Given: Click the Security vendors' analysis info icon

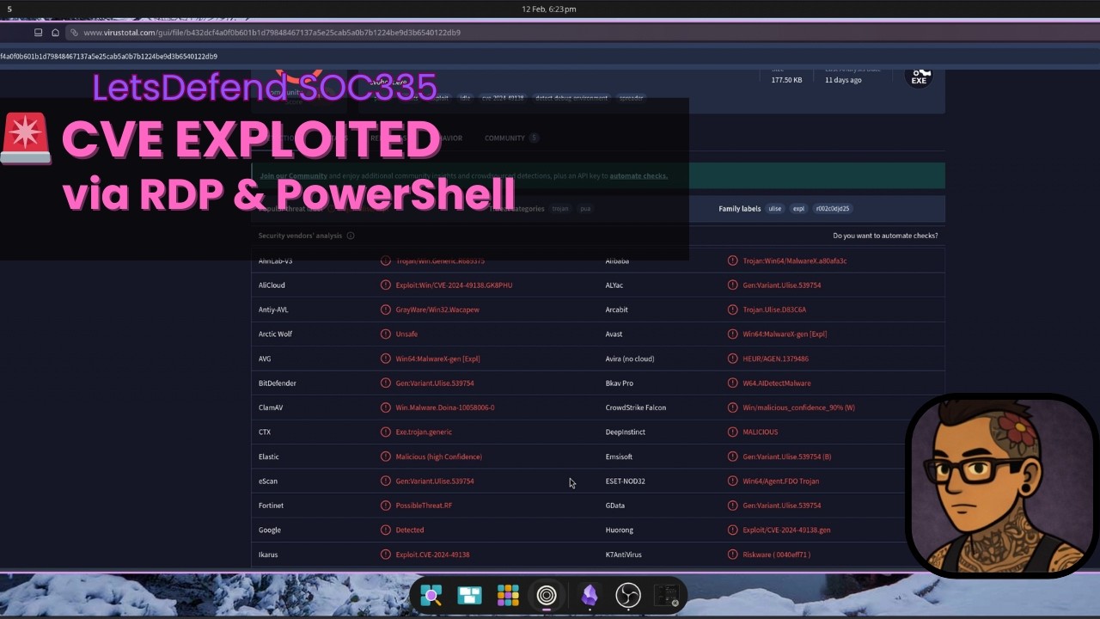Looking at the screenshot, I should pos(351,236).
